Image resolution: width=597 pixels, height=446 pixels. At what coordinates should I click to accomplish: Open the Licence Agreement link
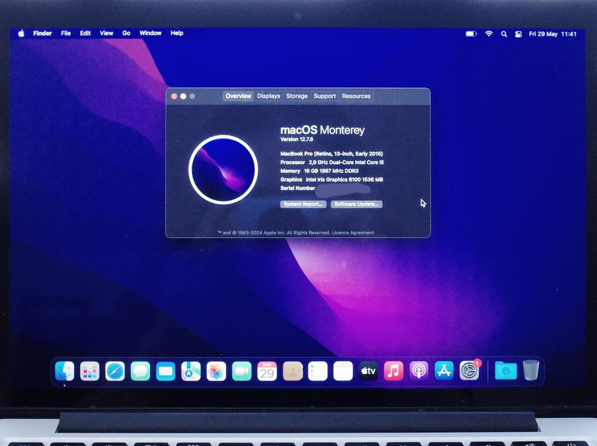(353, 233)
